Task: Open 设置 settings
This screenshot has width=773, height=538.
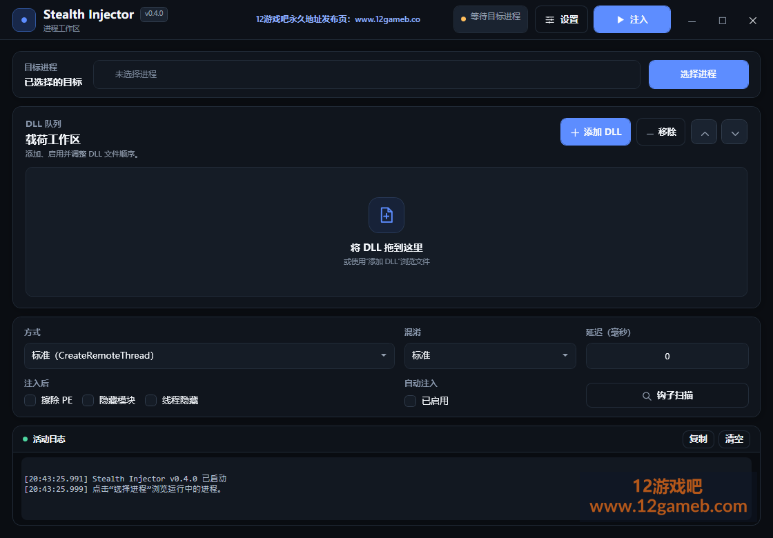Action: coord(561,20)
